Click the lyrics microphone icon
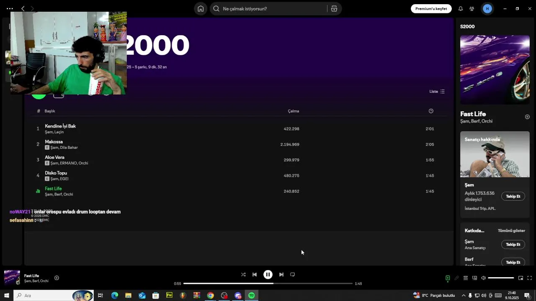Viewport: 536px width, 301px height. pyautogui.click(x=456, y=278)
